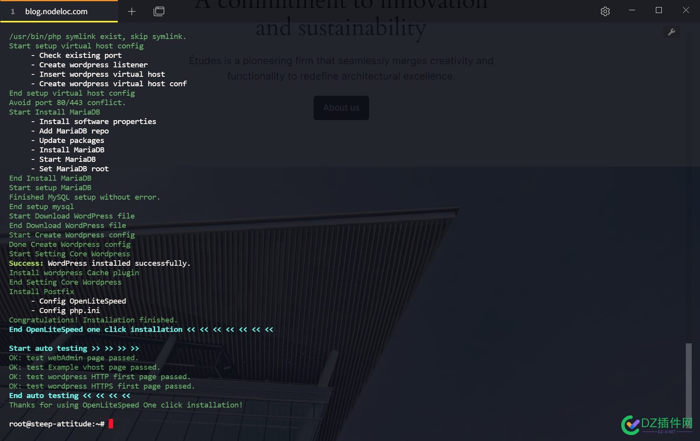This screenshot has width=700, height=441.
Task: Click 'OK: test webAdmin page passed.' line
Action: [x=74, y=358]
